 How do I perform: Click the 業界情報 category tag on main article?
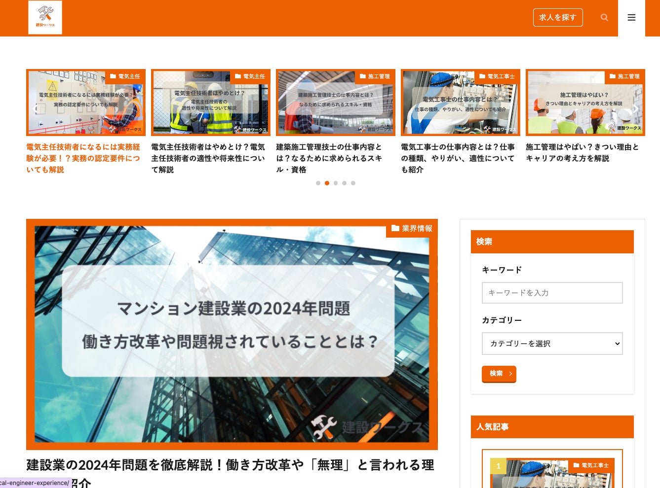[x=412, y=228]
